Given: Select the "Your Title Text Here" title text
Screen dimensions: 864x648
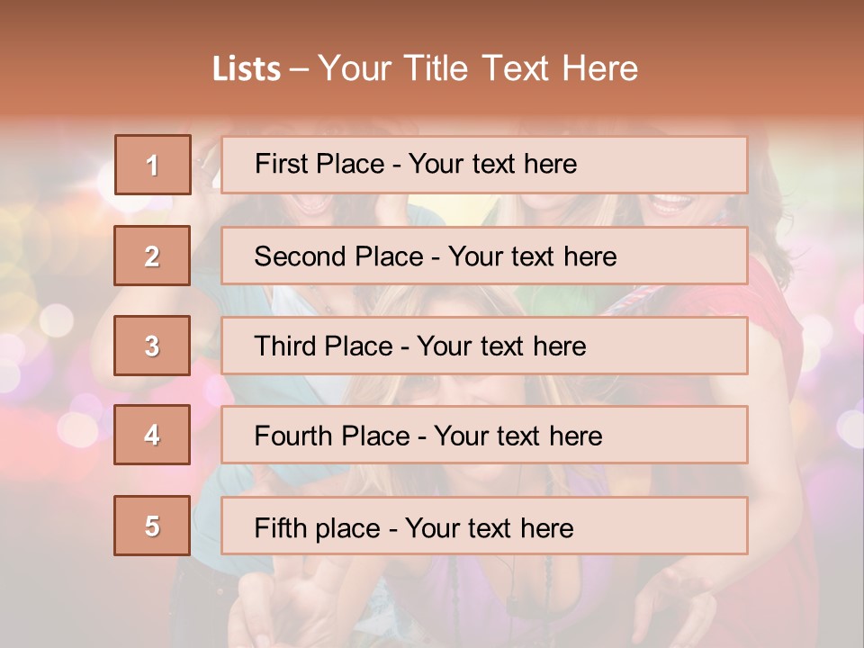Looking at the screenshot, I should [478, 68].
